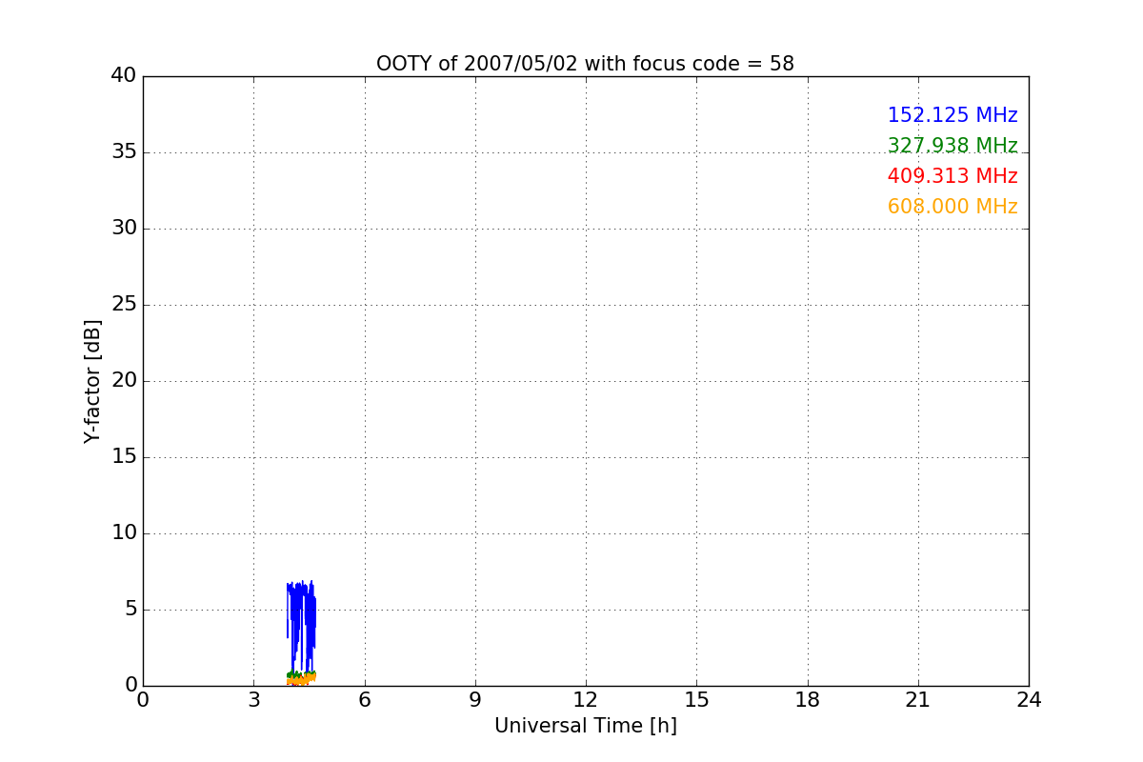Click the y-axis tick label 35
The image size is (1143, 762).
coord(124,152)
